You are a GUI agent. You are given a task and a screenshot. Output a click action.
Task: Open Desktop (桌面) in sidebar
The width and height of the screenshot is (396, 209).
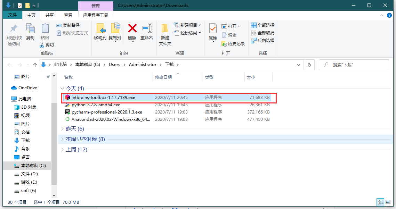click(x=22, y=157)
